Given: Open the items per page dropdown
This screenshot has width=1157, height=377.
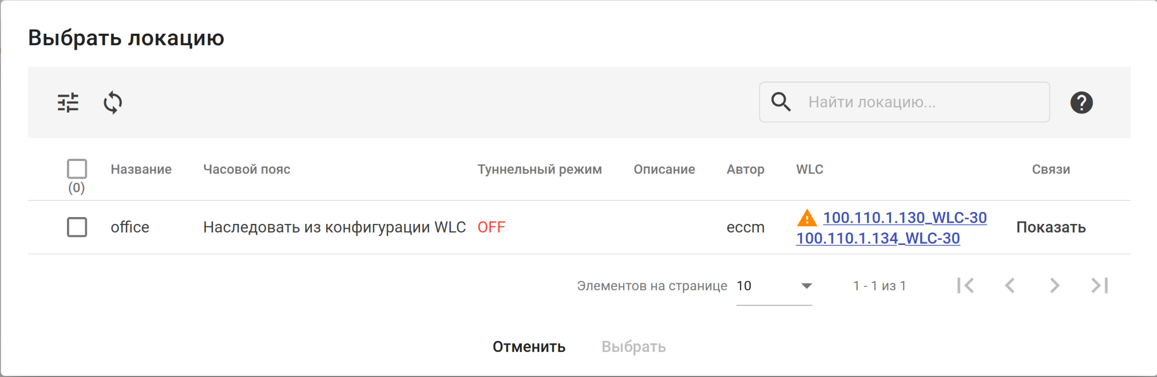Looking at the screenshot, I should 774,286.
